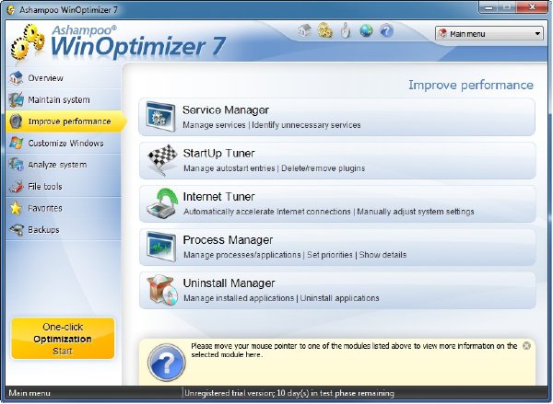This screenshot has width=553, height=404.
Task: Open the Process Manager module
Action: point(337,247)
